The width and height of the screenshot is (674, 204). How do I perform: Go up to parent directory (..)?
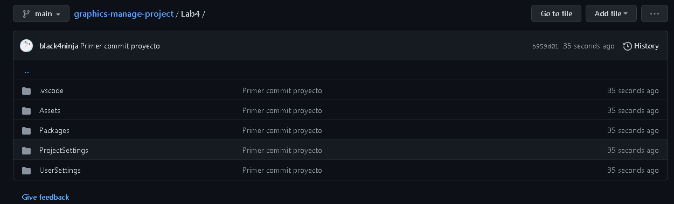[26, 71]
